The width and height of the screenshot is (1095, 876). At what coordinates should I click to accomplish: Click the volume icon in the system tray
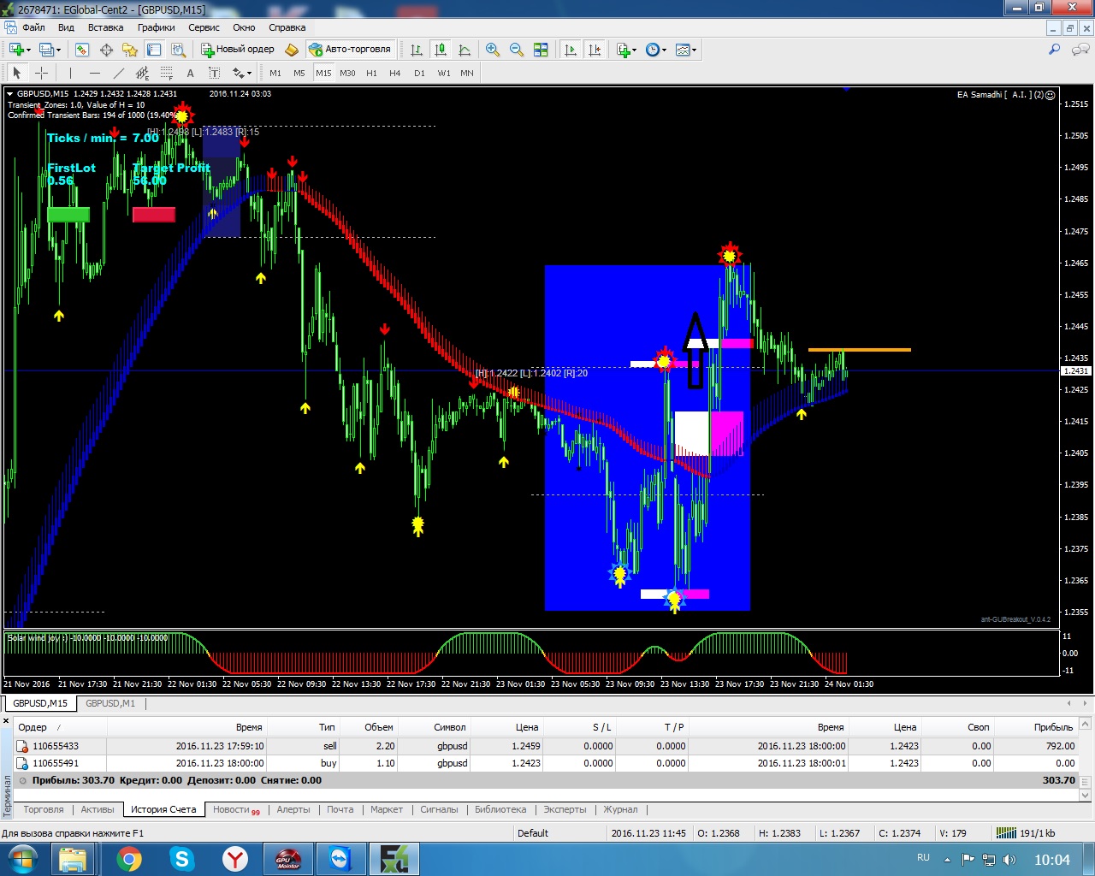[1009, 859]
